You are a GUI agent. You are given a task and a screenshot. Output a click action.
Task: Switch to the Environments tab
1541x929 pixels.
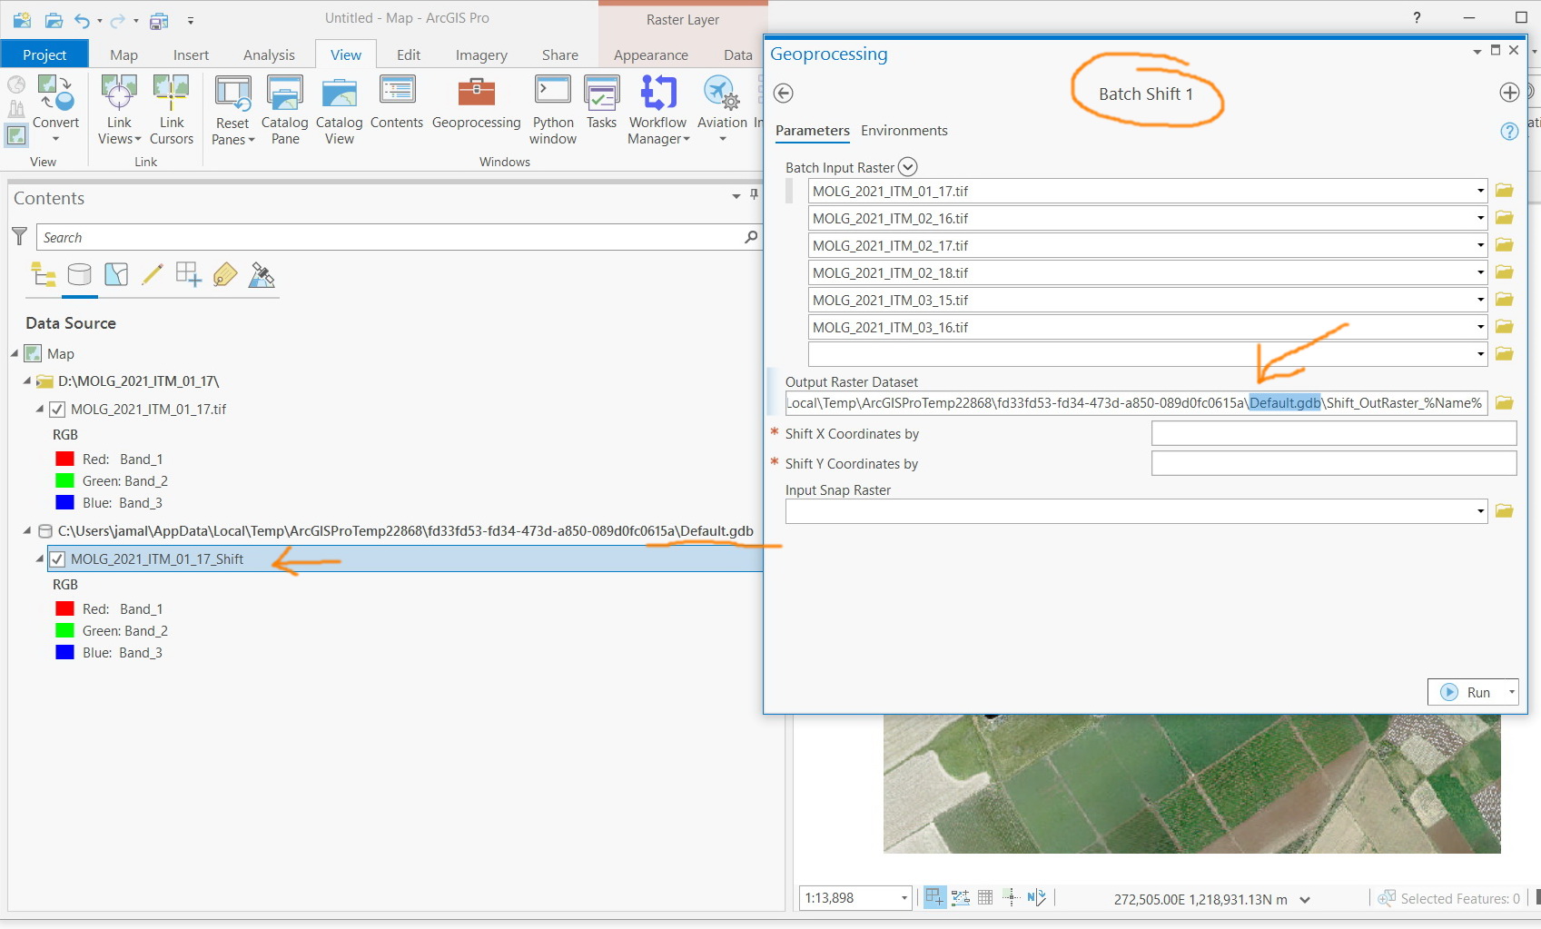(904, 131)
